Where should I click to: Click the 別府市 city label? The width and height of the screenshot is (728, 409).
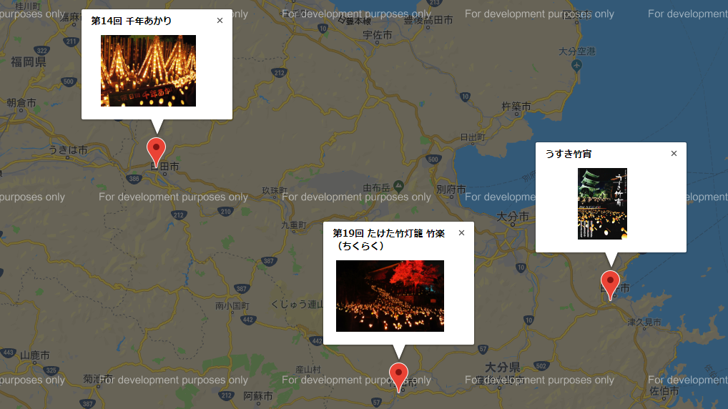tap(451, 189)
